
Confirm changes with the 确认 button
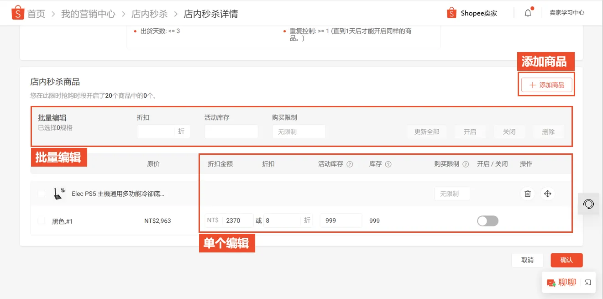pyautogui.click(x=566, y=260)
